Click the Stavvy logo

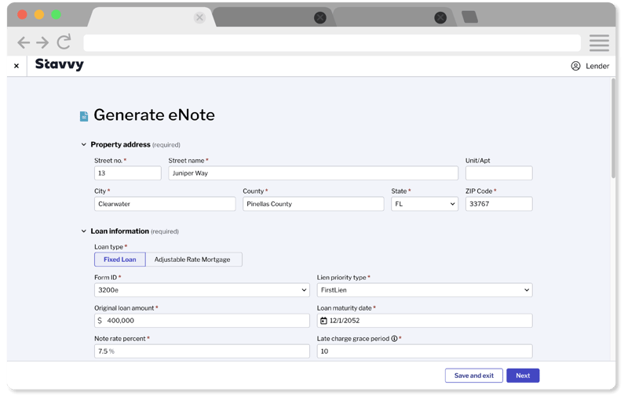click(60, 64)
